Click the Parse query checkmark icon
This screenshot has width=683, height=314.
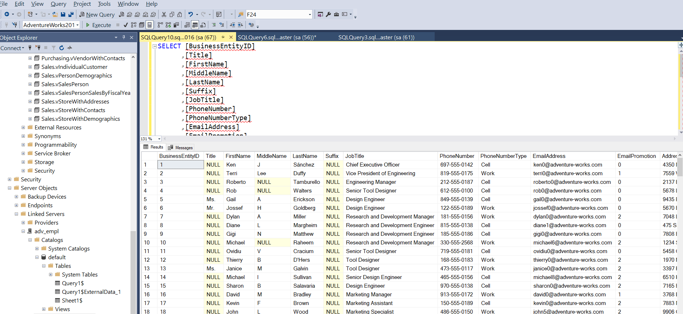[x=125, y=25]
